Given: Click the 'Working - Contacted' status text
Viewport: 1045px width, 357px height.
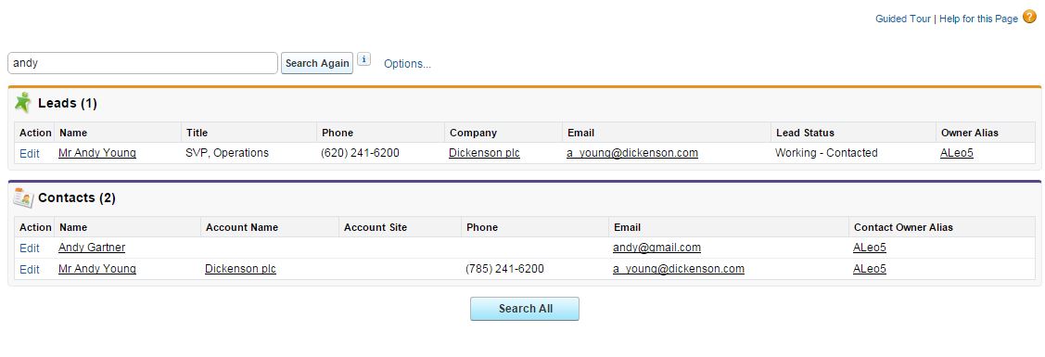Looking at the screenshot, I should 826,152.
